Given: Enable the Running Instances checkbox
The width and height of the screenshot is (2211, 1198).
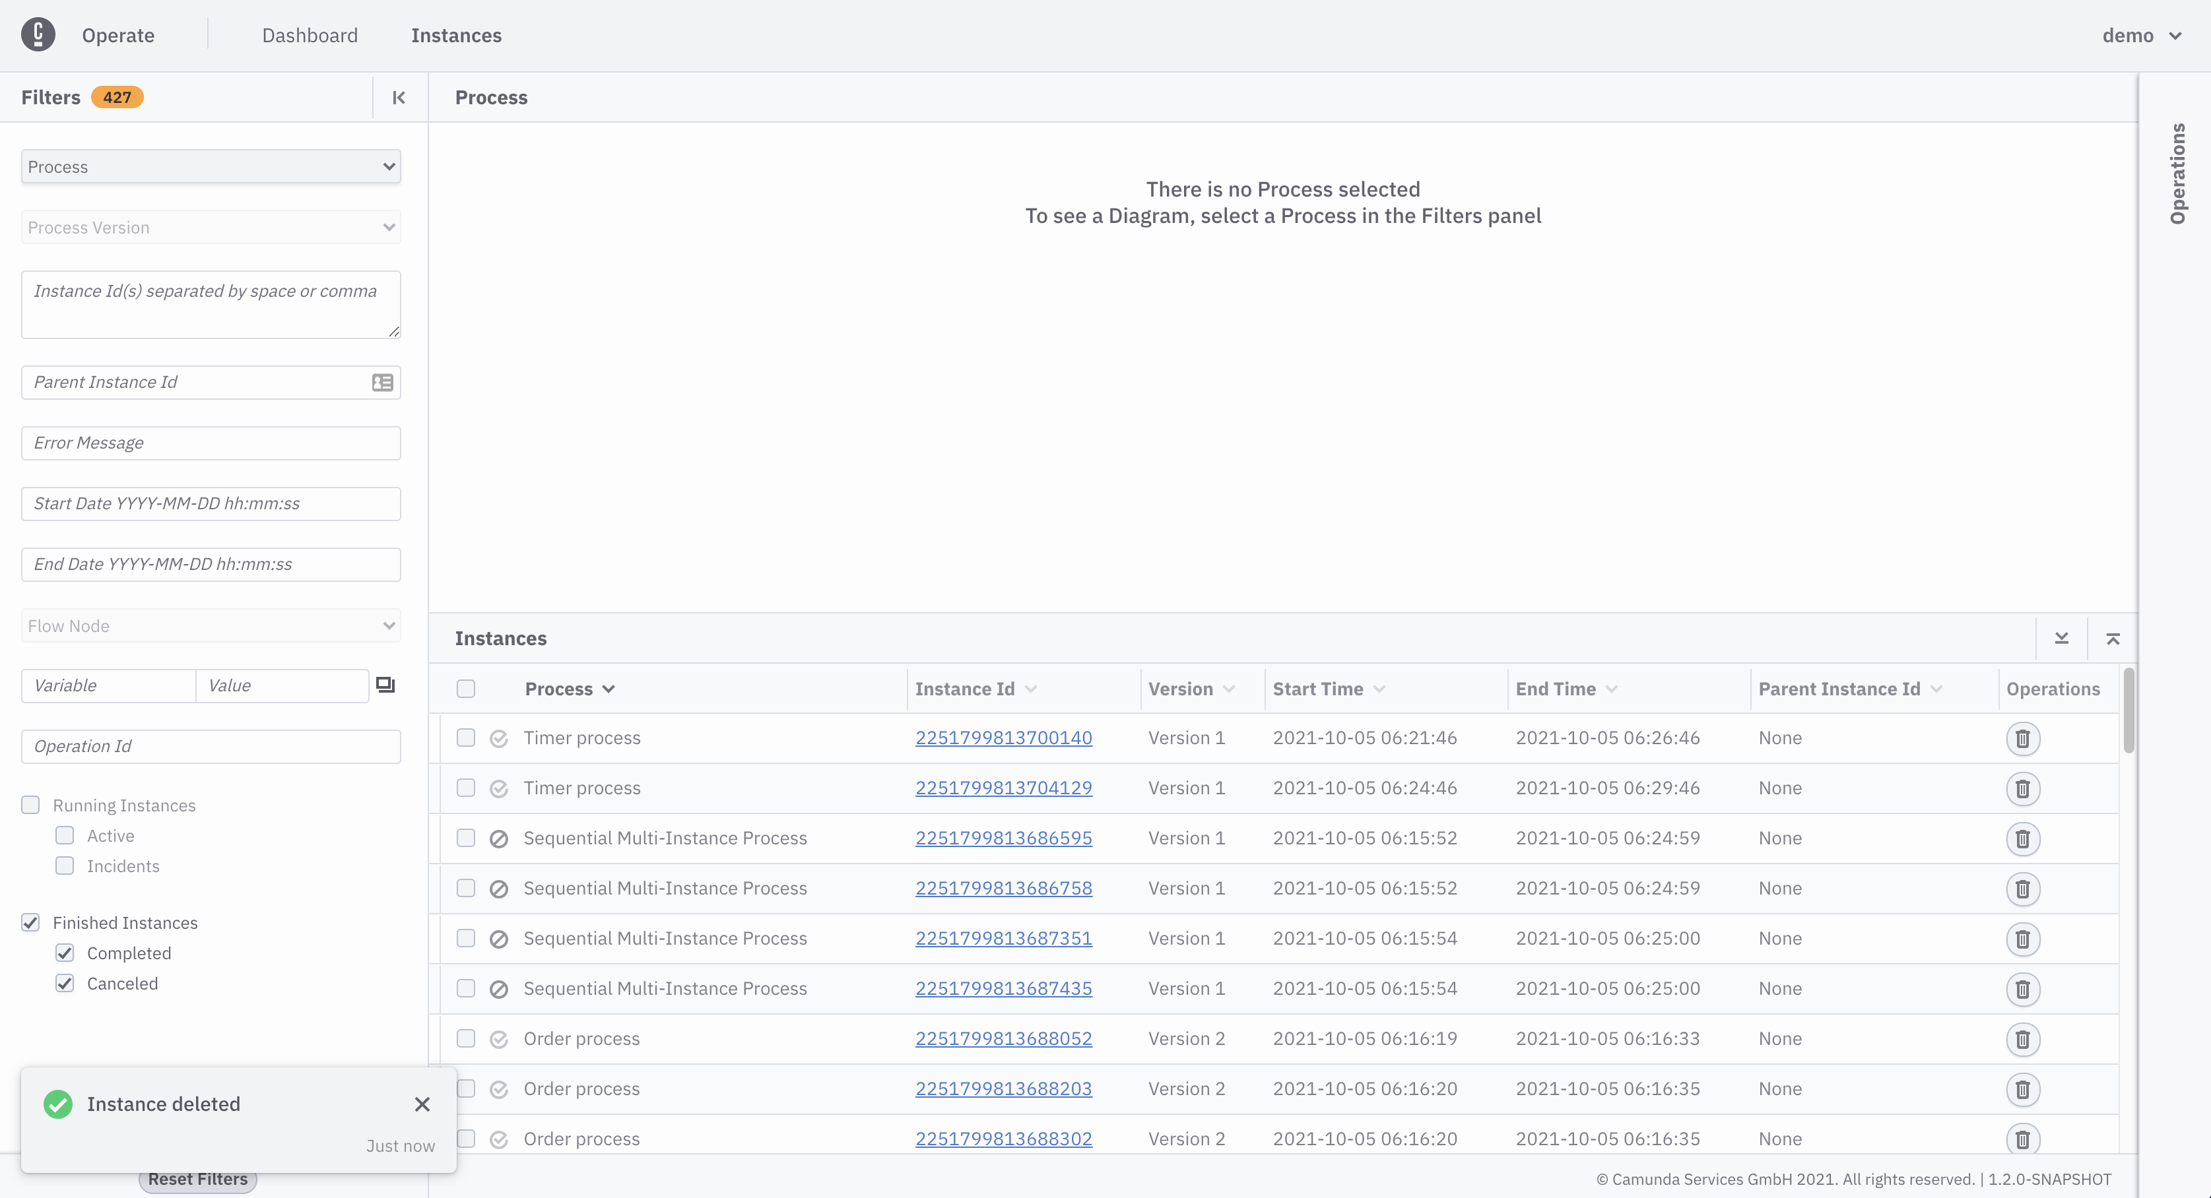Looking at the screenshot, I should click(31, 805).
